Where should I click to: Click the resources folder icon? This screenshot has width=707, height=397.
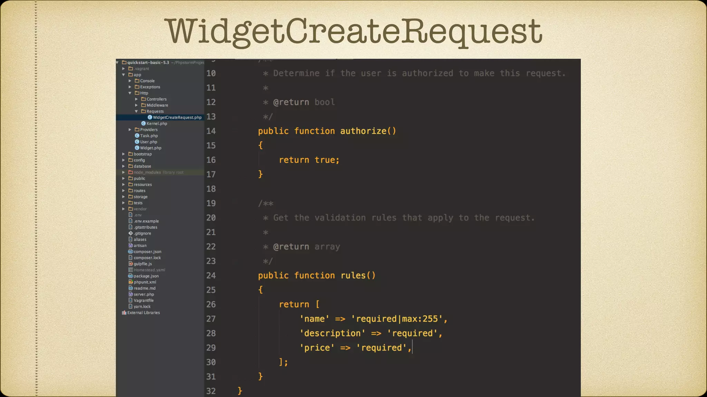pyautogui.click(x=130, y=184)
